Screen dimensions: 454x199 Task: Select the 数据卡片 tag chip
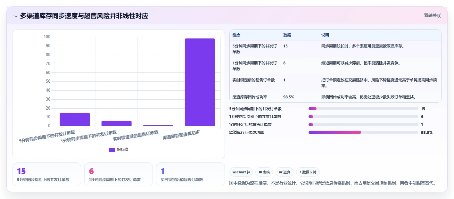click(308, 172)
